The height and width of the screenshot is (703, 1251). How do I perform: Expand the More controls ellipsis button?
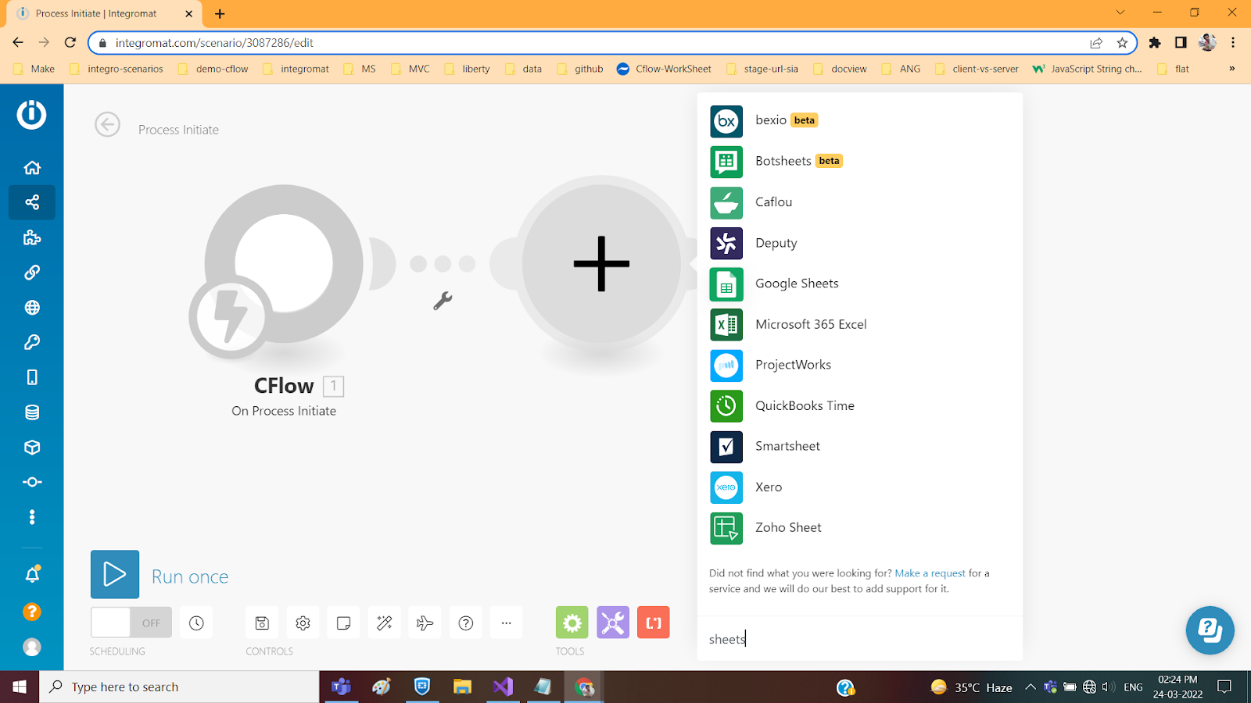point(506,623)
